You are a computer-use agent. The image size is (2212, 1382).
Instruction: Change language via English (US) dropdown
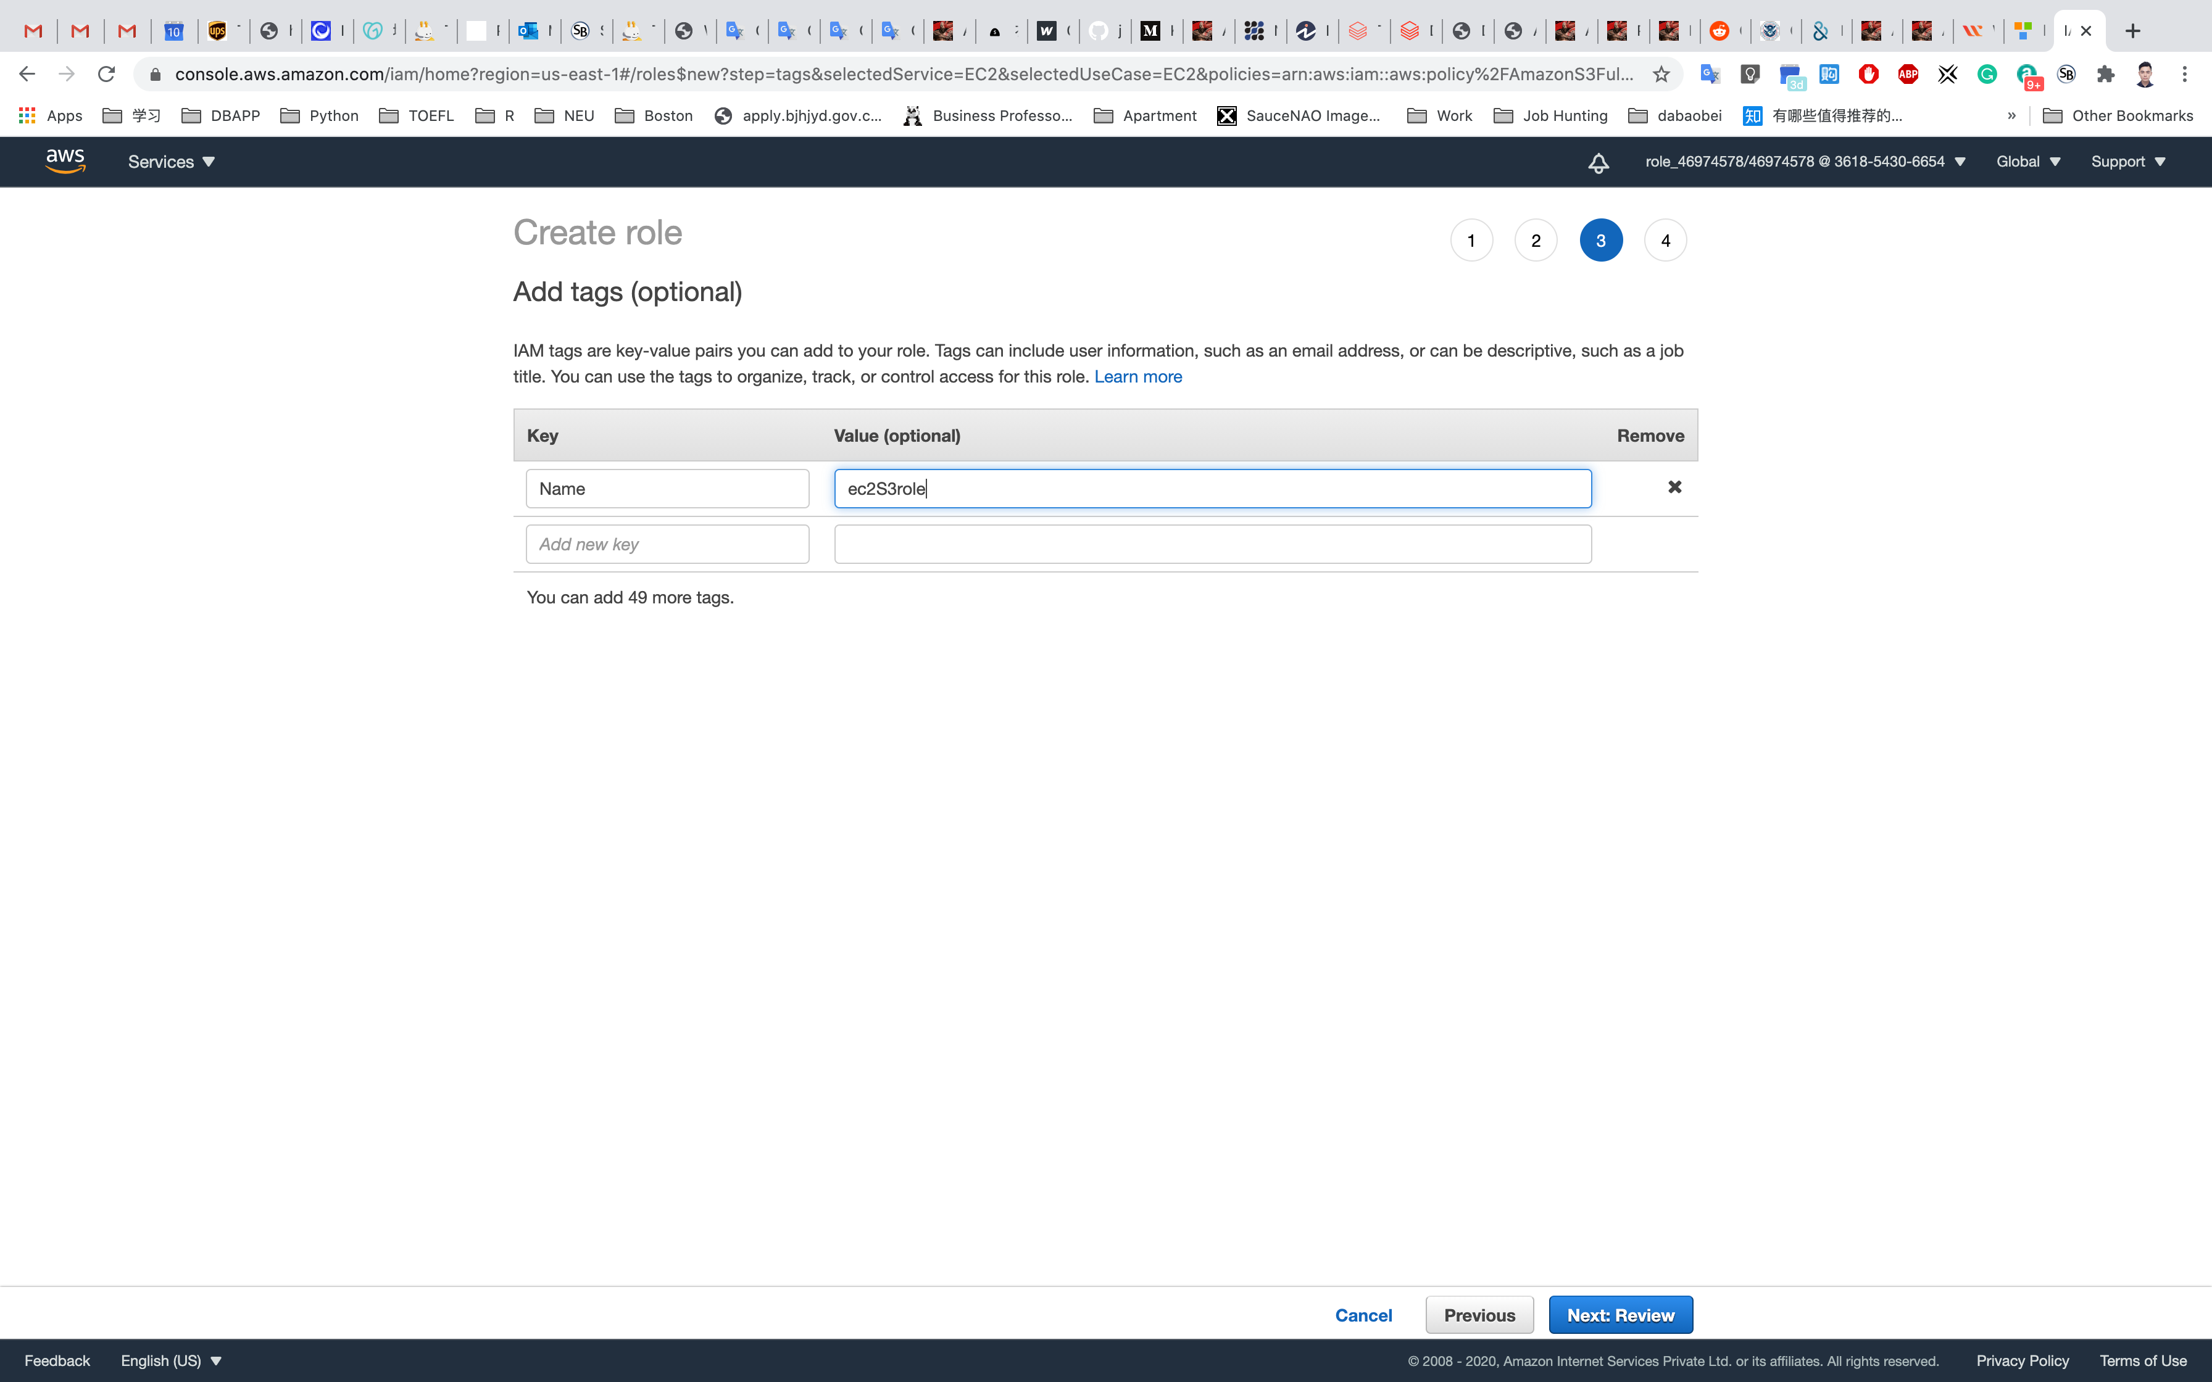tap(171, 1360)
